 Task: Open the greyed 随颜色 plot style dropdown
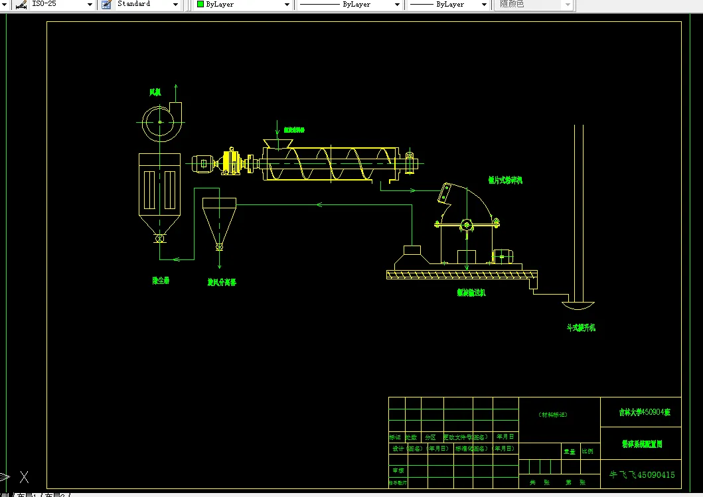[x=568, y=5]
